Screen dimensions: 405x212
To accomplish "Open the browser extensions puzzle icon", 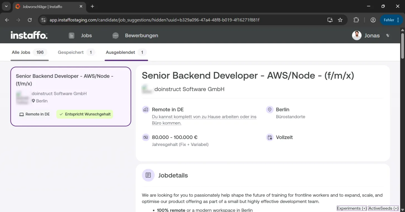I will coord(356,20).
